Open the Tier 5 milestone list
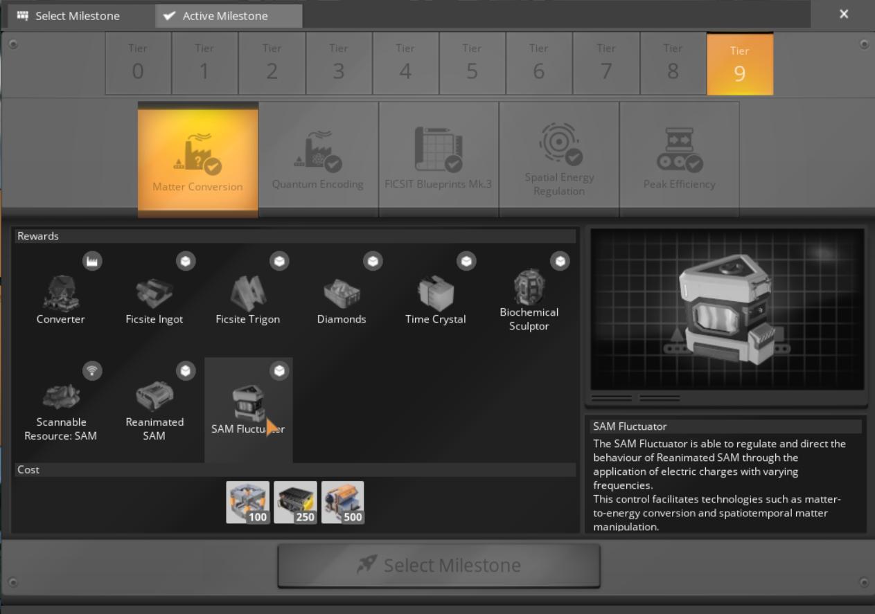Screen dimensions: 875x614 472,63
